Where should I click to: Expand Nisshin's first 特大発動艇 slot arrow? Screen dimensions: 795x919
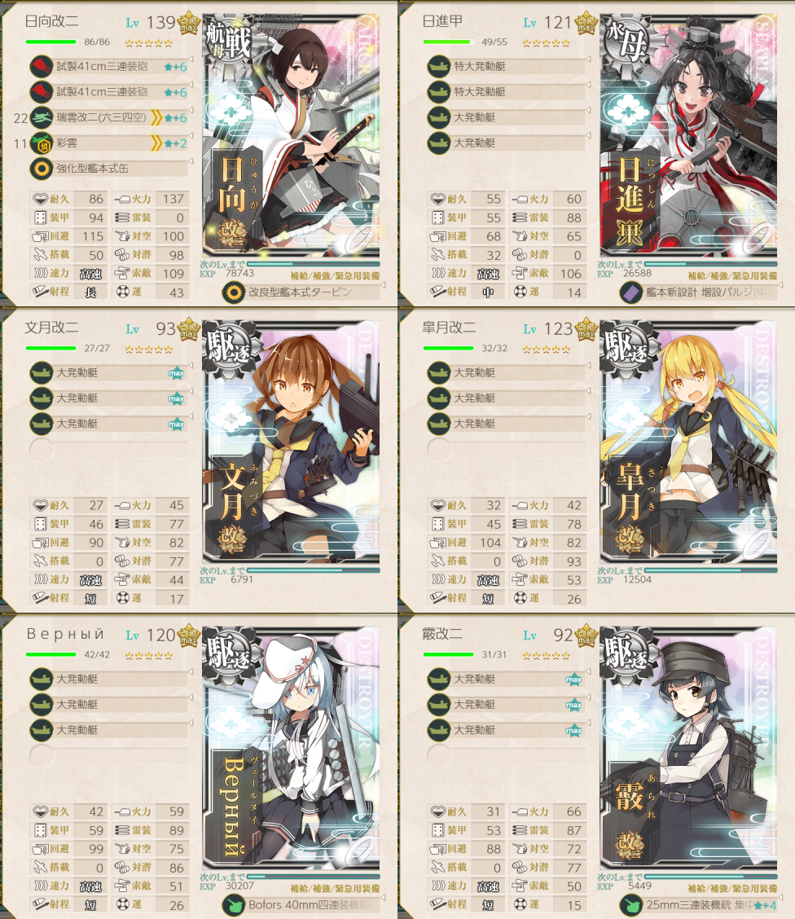[588, 59]
